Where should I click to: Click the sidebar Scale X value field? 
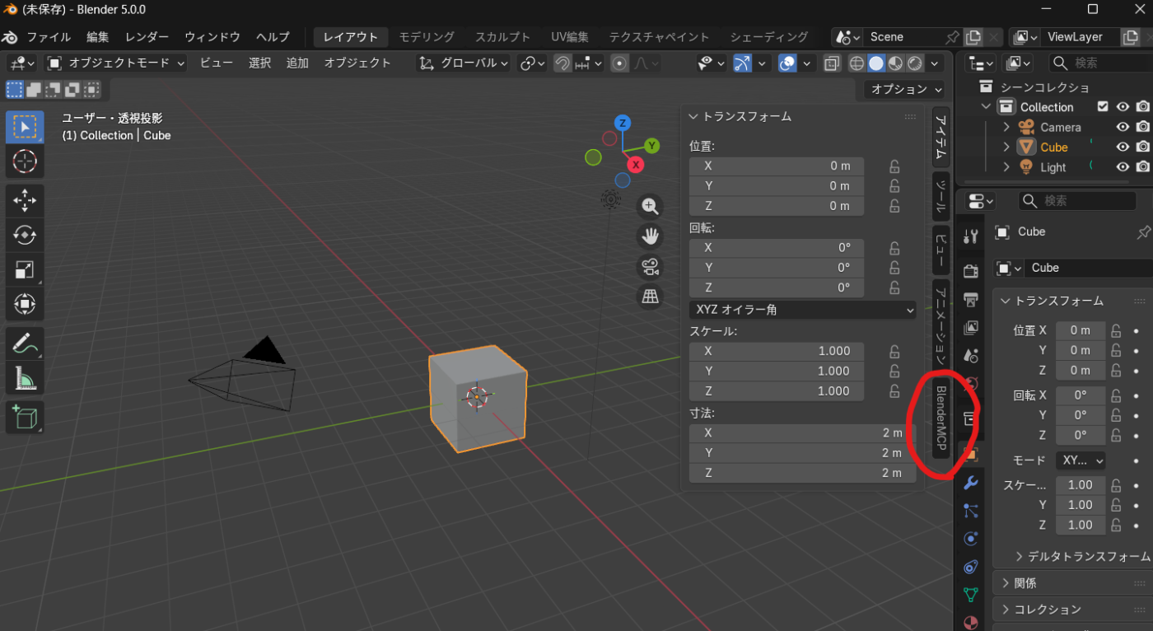point(777,351)
